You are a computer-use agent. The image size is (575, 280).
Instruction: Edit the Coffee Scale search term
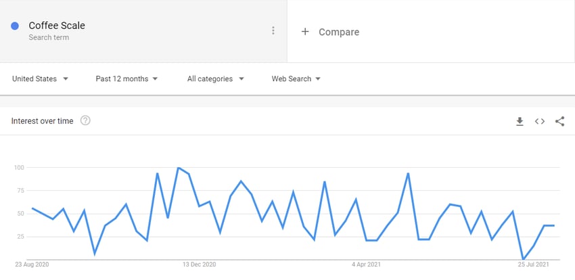(x=57, y=26)
